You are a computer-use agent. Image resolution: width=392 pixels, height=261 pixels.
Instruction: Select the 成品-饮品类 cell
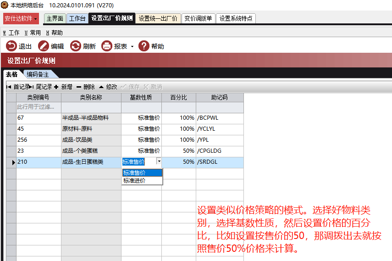tap(91, 140)
